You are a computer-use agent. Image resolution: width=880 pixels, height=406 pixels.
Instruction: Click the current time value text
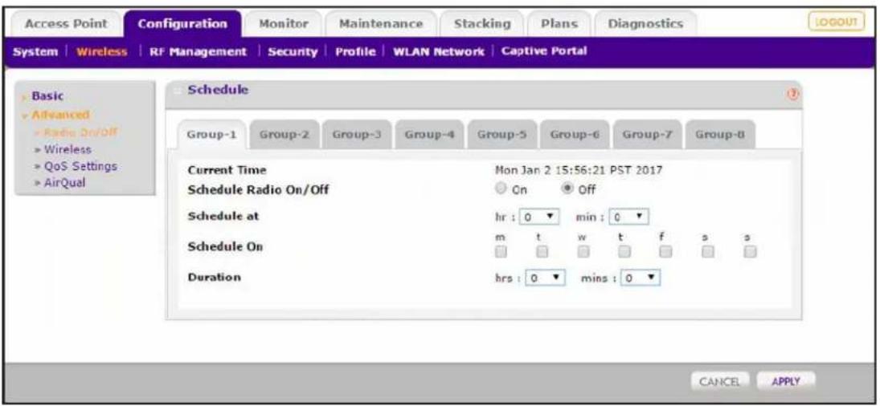tap(579, 170)
